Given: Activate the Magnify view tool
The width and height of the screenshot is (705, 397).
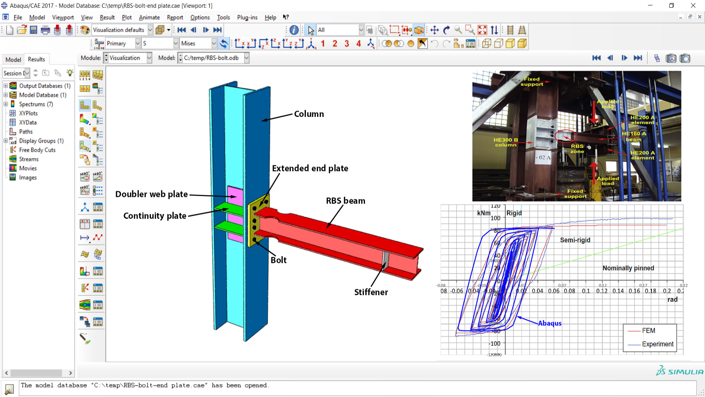Looking at the screenshot, I should coord(458,30).
